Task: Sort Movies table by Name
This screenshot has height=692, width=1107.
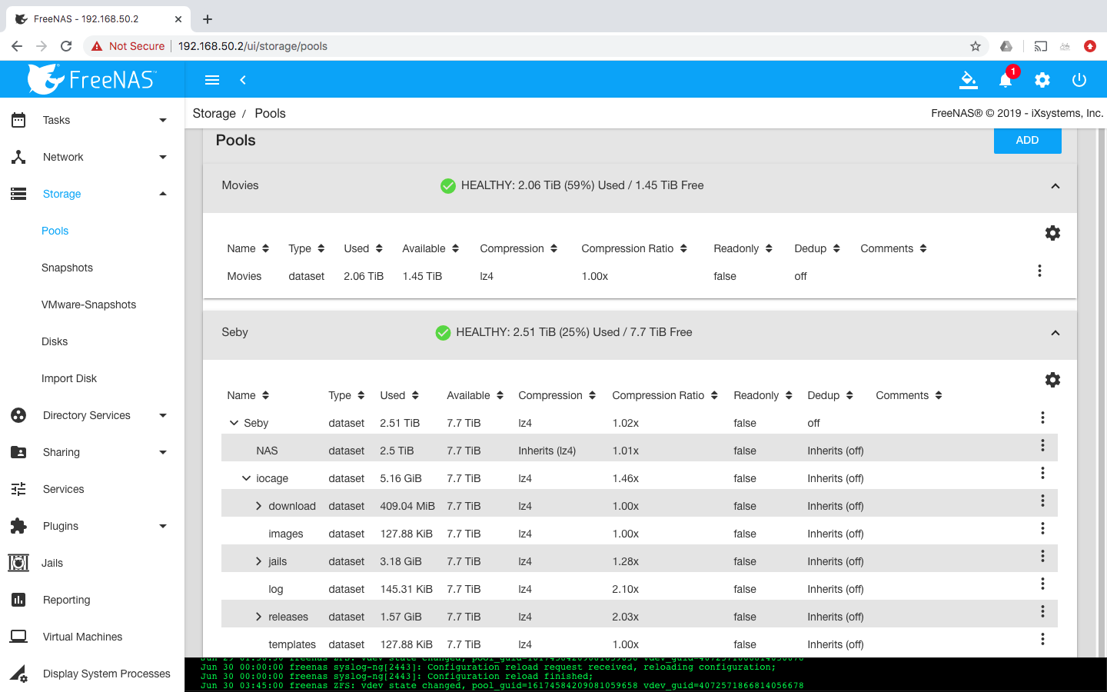Action: pyautogui.click(x=248, y=248)
